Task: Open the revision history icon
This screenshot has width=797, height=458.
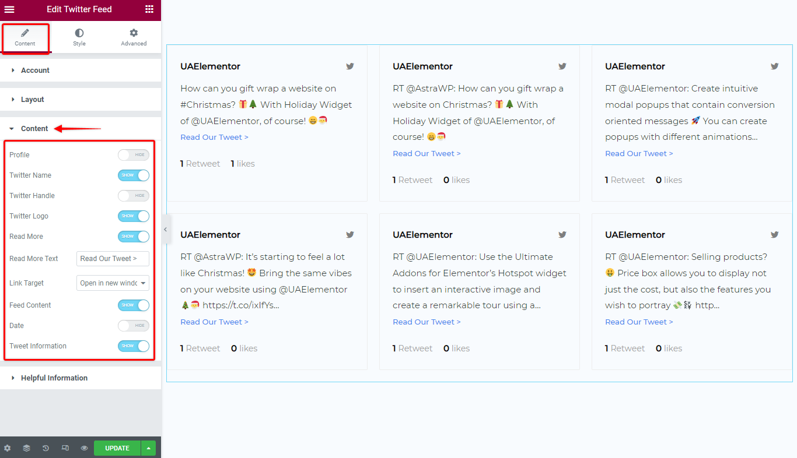Action: tap(46, 448)
